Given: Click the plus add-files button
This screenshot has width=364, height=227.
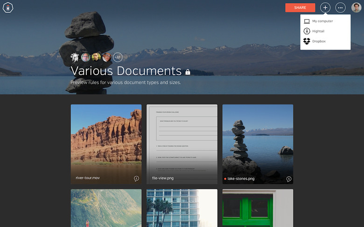Looking at the screenshot, I should tap(325, 7).
